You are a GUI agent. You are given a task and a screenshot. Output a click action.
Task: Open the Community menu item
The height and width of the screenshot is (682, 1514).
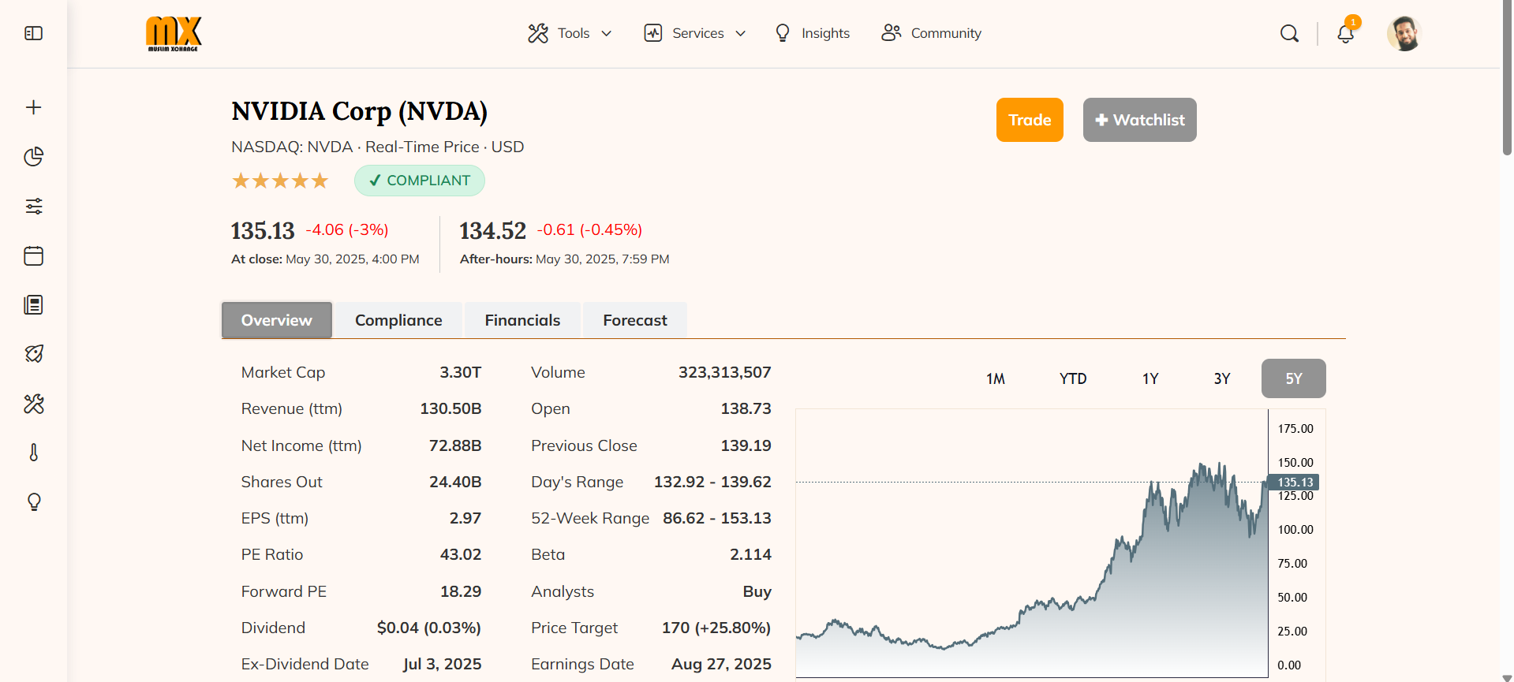(932, 33)
